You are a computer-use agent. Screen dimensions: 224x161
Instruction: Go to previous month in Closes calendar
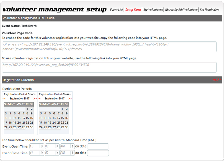click(39, 99)
